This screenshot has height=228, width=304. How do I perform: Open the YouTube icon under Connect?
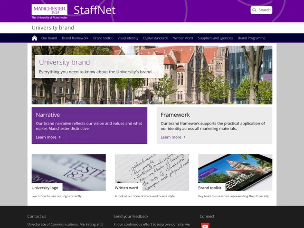[x=205, y=226]
